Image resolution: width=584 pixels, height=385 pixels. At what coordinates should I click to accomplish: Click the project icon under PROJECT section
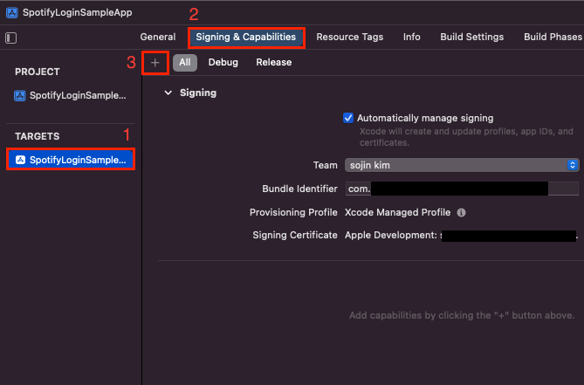tap(20, 96)
